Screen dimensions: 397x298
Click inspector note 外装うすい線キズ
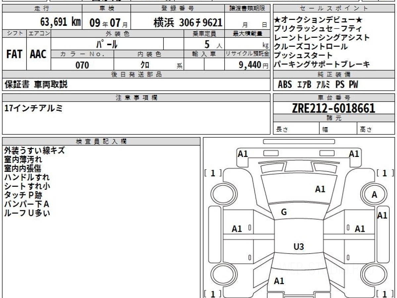tap(34, 150)
